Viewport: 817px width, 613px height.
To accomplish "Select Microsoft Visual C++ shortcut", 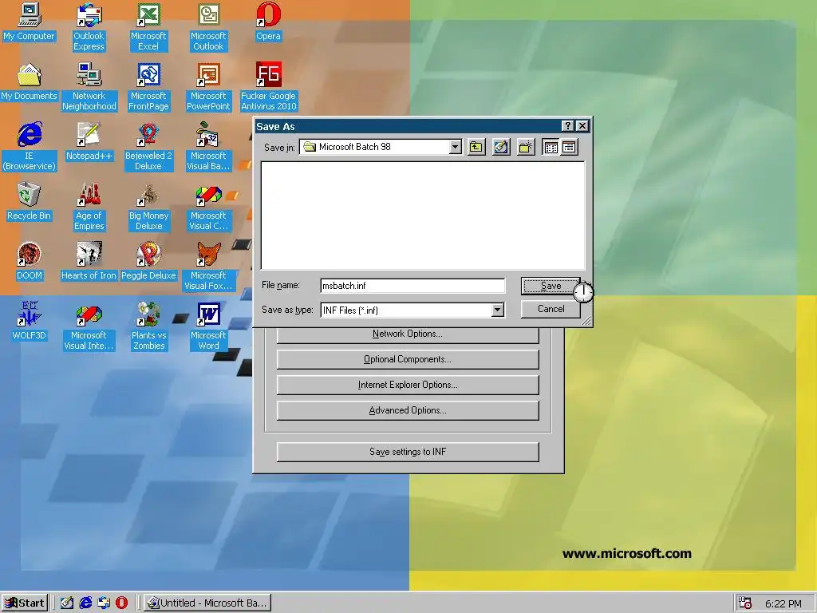I will [x=208, y=207].
